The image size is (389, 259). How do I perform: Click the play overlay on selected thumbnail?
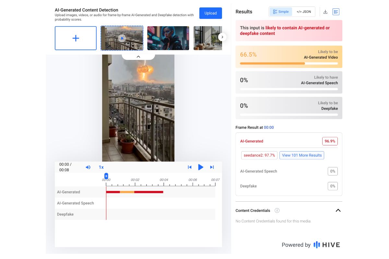(122, 38)
